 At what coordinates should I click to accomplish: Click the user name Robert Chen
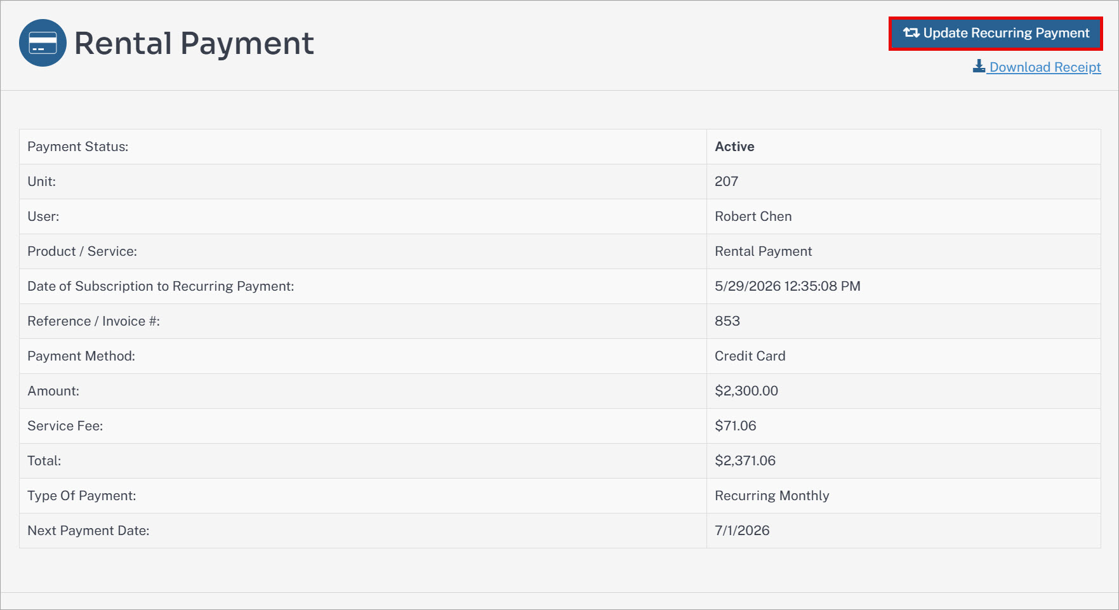point(753,216)
